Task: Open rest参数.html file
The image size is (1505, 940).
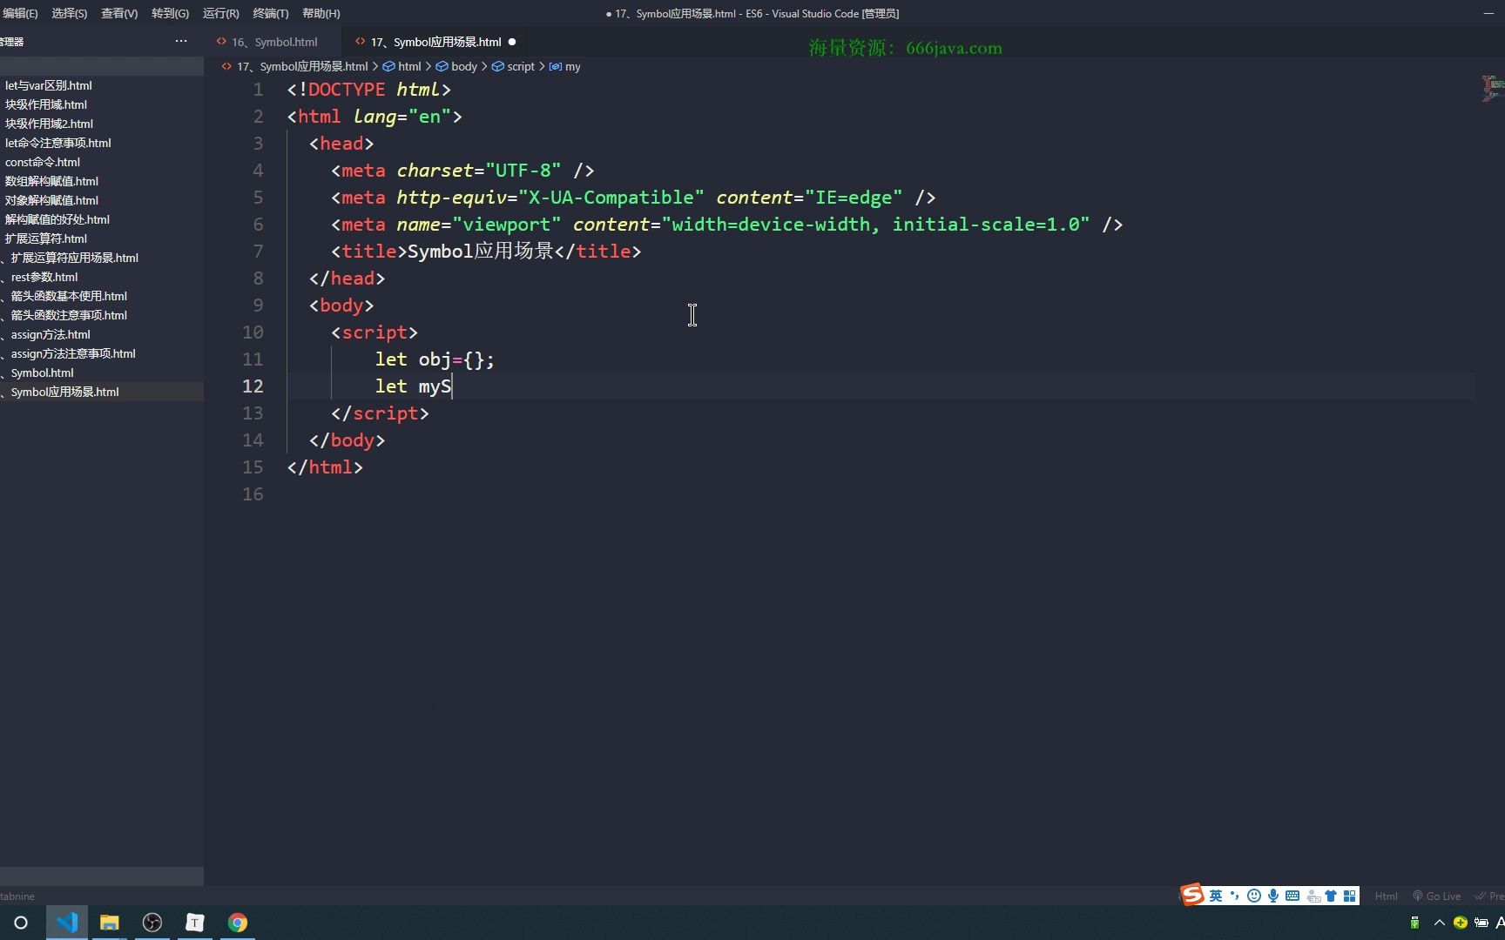Action: pos(102,277)
